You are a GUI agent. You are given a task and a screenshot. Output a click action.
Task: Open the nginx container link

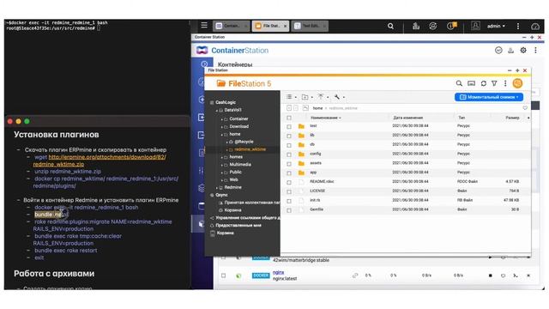278,272
